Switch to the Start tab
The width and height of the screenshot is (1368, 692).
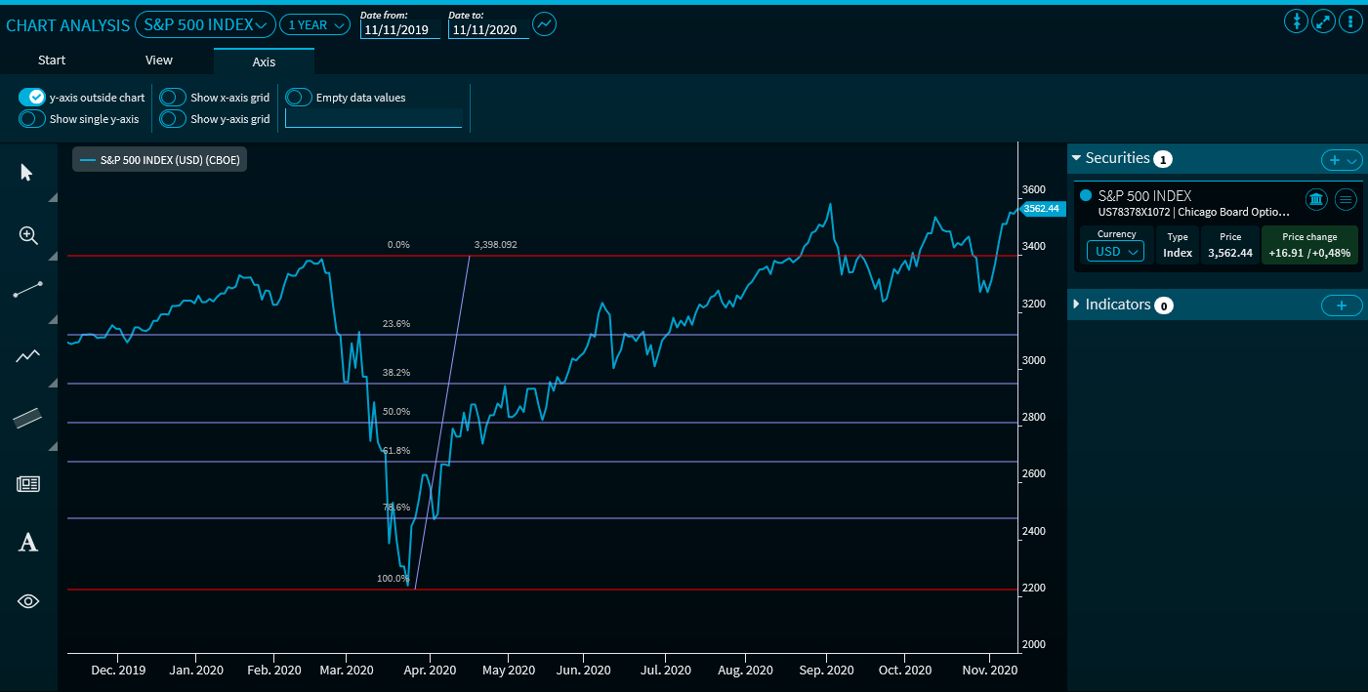click(x=52, y=61)
